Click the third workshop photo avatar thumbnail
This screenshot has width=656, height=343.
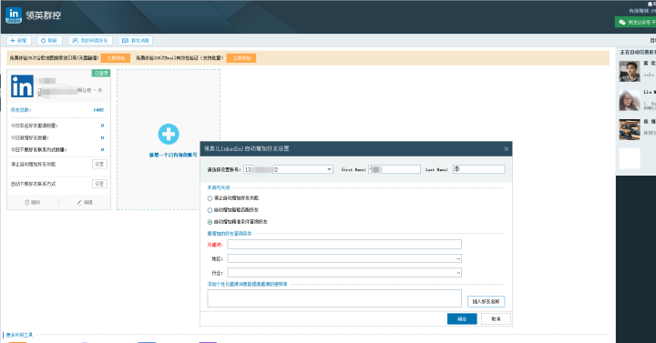630,129
